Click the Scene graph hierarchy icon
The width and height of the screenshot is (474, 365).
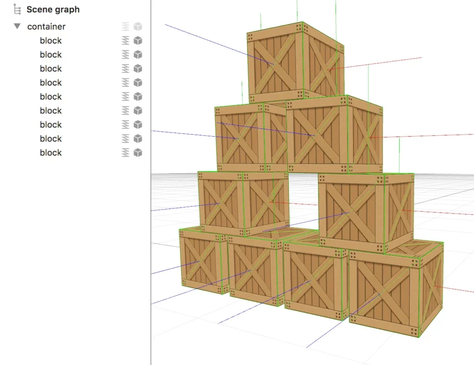pyautogui.click(x=17, y=9)
